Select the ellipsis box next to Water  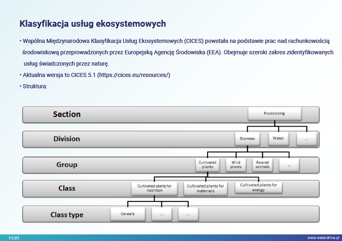pos(306,139)
